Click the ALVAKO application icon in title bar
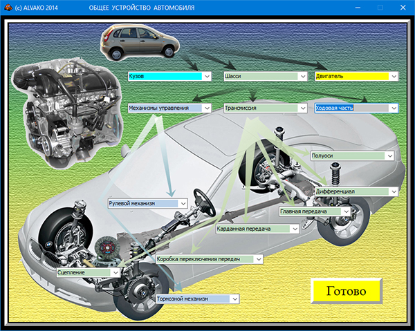This screenshot has width=415, height=331. (x=8, y=8)
